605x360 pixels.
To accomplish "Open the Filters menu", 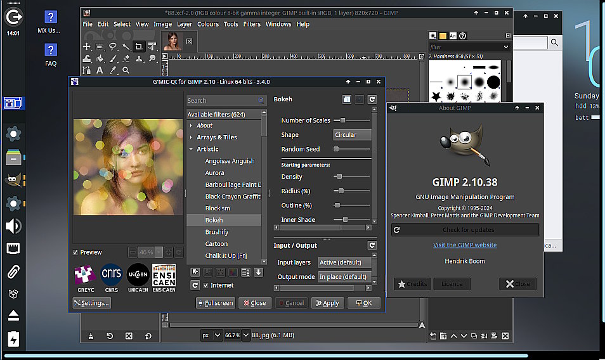I will pyautogui.click(x=252, y=24).
